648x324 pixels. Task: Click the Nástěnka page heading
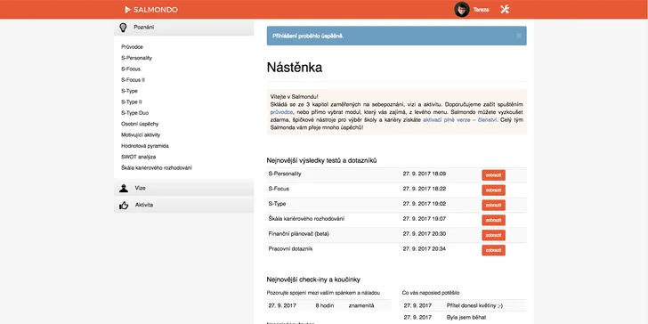[x=295, y=68]
